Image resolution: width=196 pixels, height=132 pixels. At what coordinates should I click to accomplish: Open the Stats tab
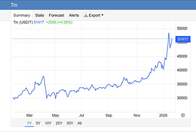coord(39,15)
